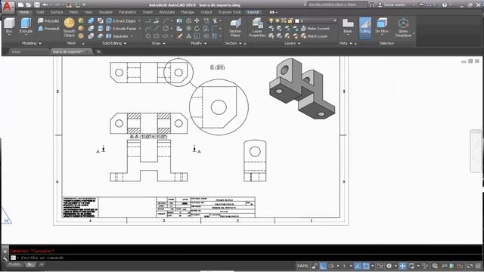484x272 pixels.
Task: Switch to the Mesh ribbon tab
Action: (73, 12)
